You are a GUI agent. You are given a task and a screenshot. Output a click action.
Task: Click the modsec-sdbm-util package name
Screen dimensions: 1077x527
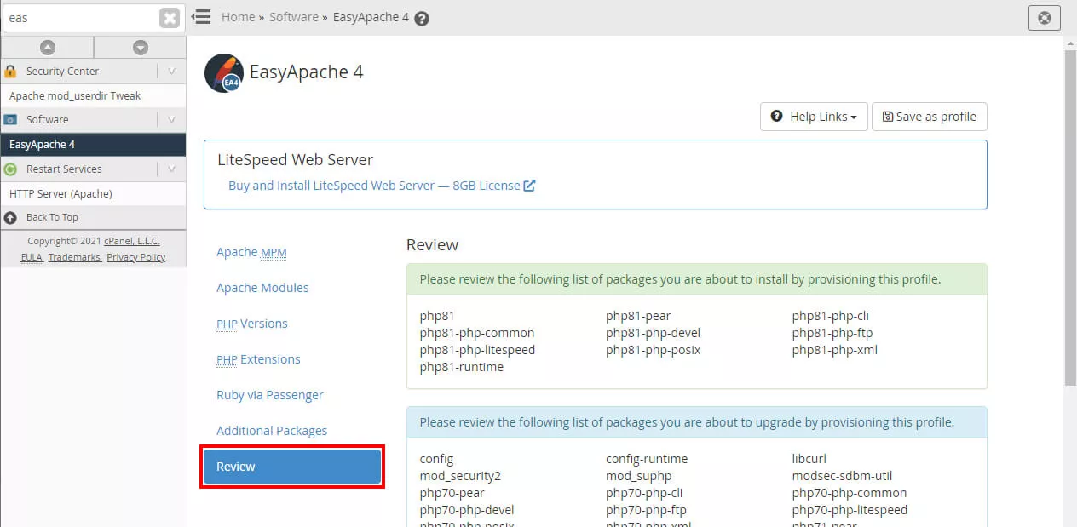click(842, 476)
